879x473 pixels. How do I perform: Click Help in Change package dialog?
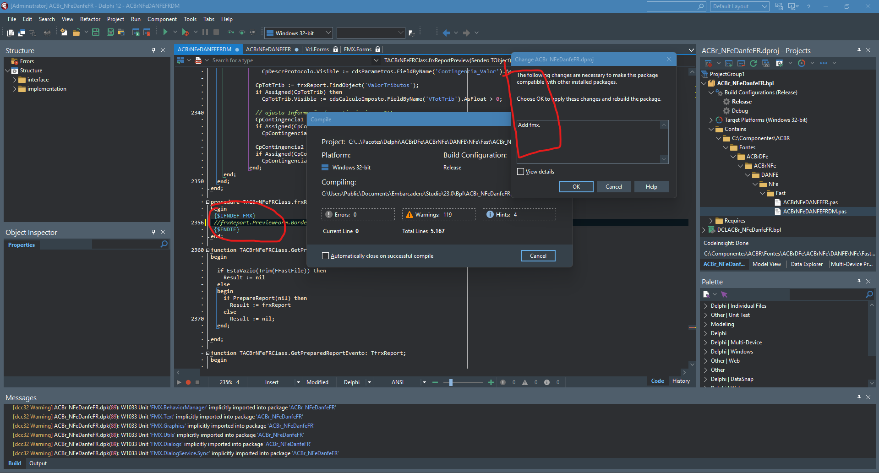(651, 187)
